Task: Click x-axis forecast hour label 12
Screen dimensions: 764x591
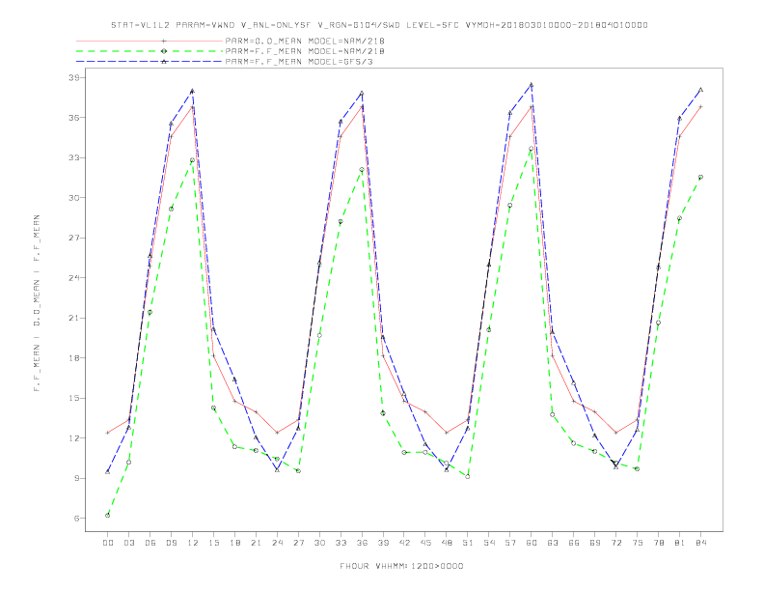Action: (x=193, y=543)
